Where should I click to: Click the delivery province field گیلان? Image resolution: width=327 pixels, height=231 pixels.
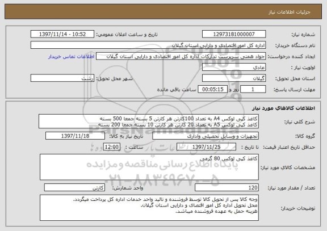(x=234, y=78)
